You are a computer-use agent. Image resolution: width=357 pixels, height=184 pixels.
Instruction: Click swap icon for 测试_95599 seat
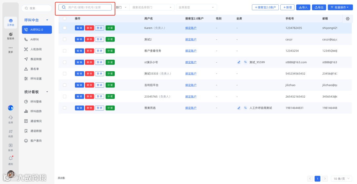[x=245, y=62]
